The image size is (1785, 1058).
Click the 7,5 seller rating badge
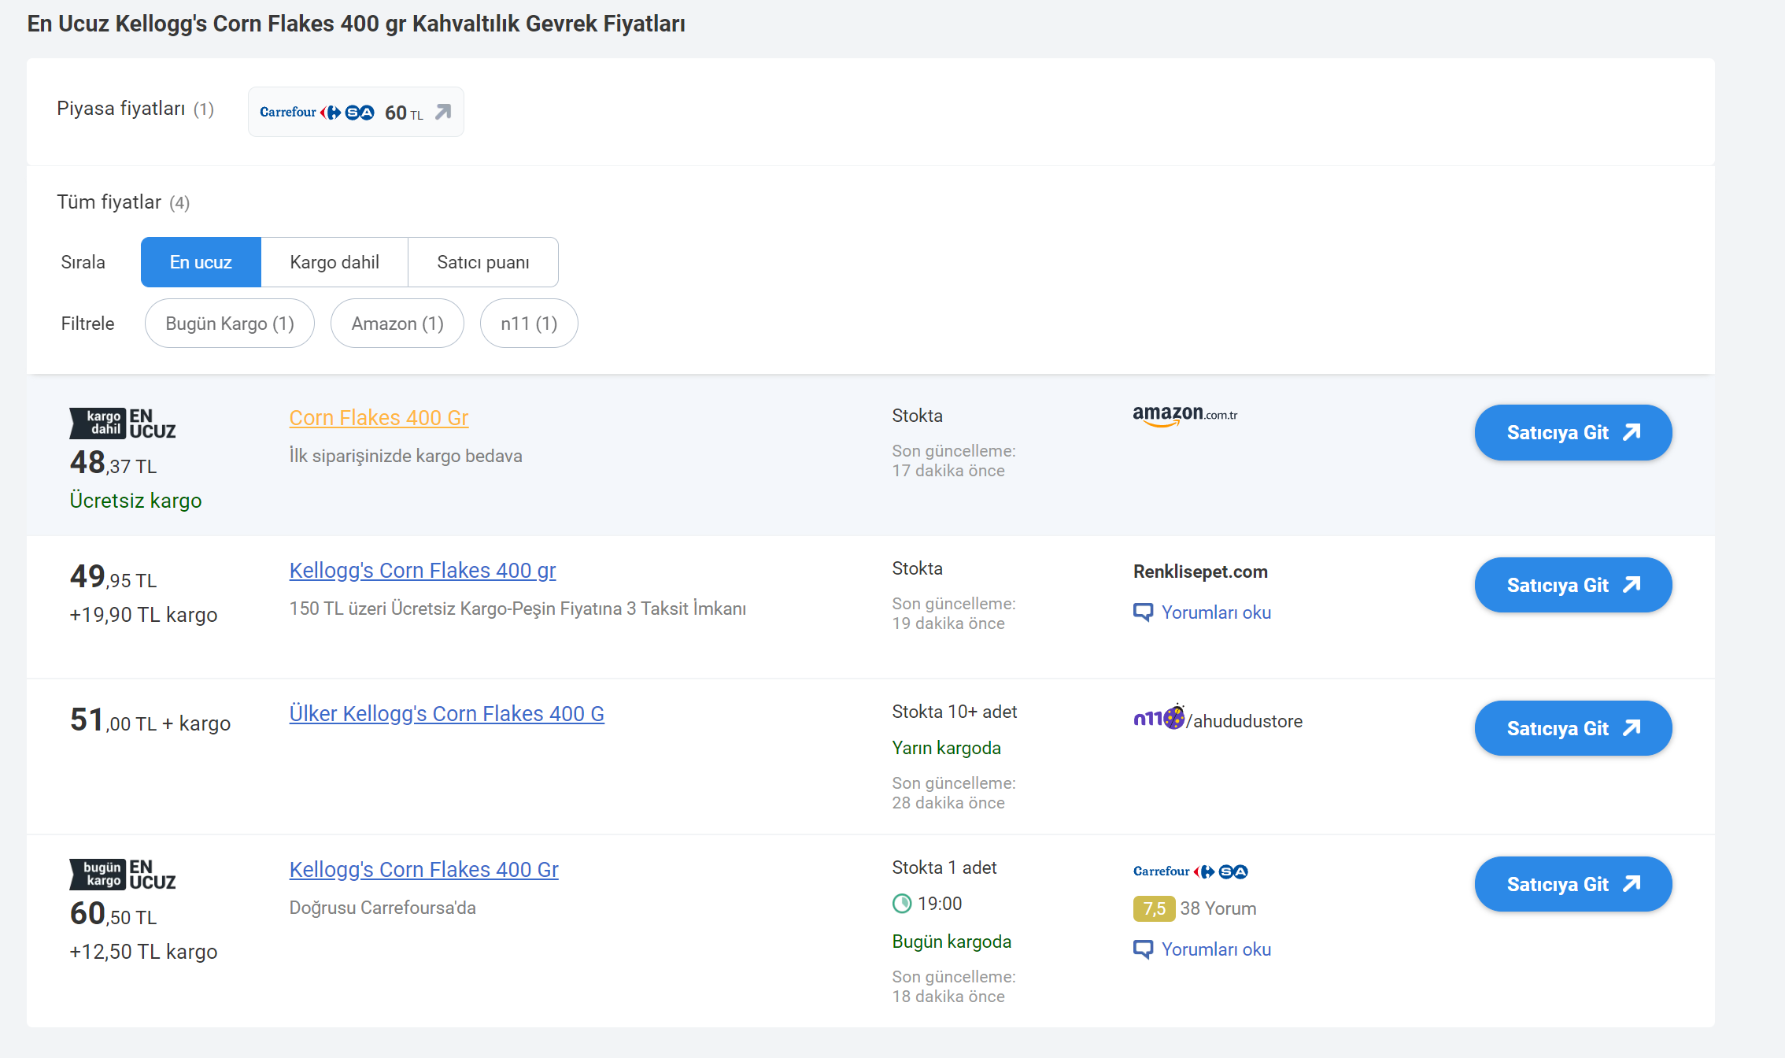1154,908
